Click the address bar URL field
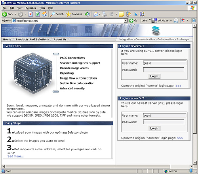Viewport: 198px width, 174px height. click(68, 21)
